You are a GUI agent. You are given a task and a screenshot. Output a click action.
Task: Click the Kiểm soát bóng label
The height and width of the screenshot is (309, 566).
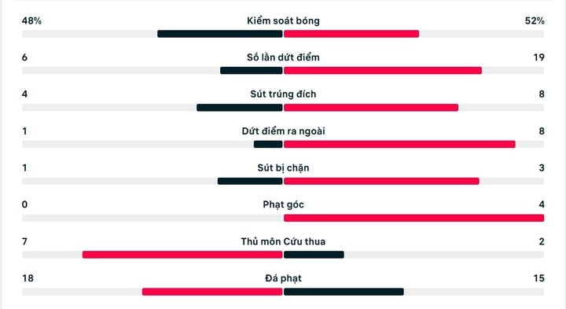(x=283, y=20)
